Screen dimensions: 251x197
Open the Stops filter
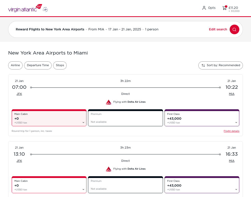[60, 65]
